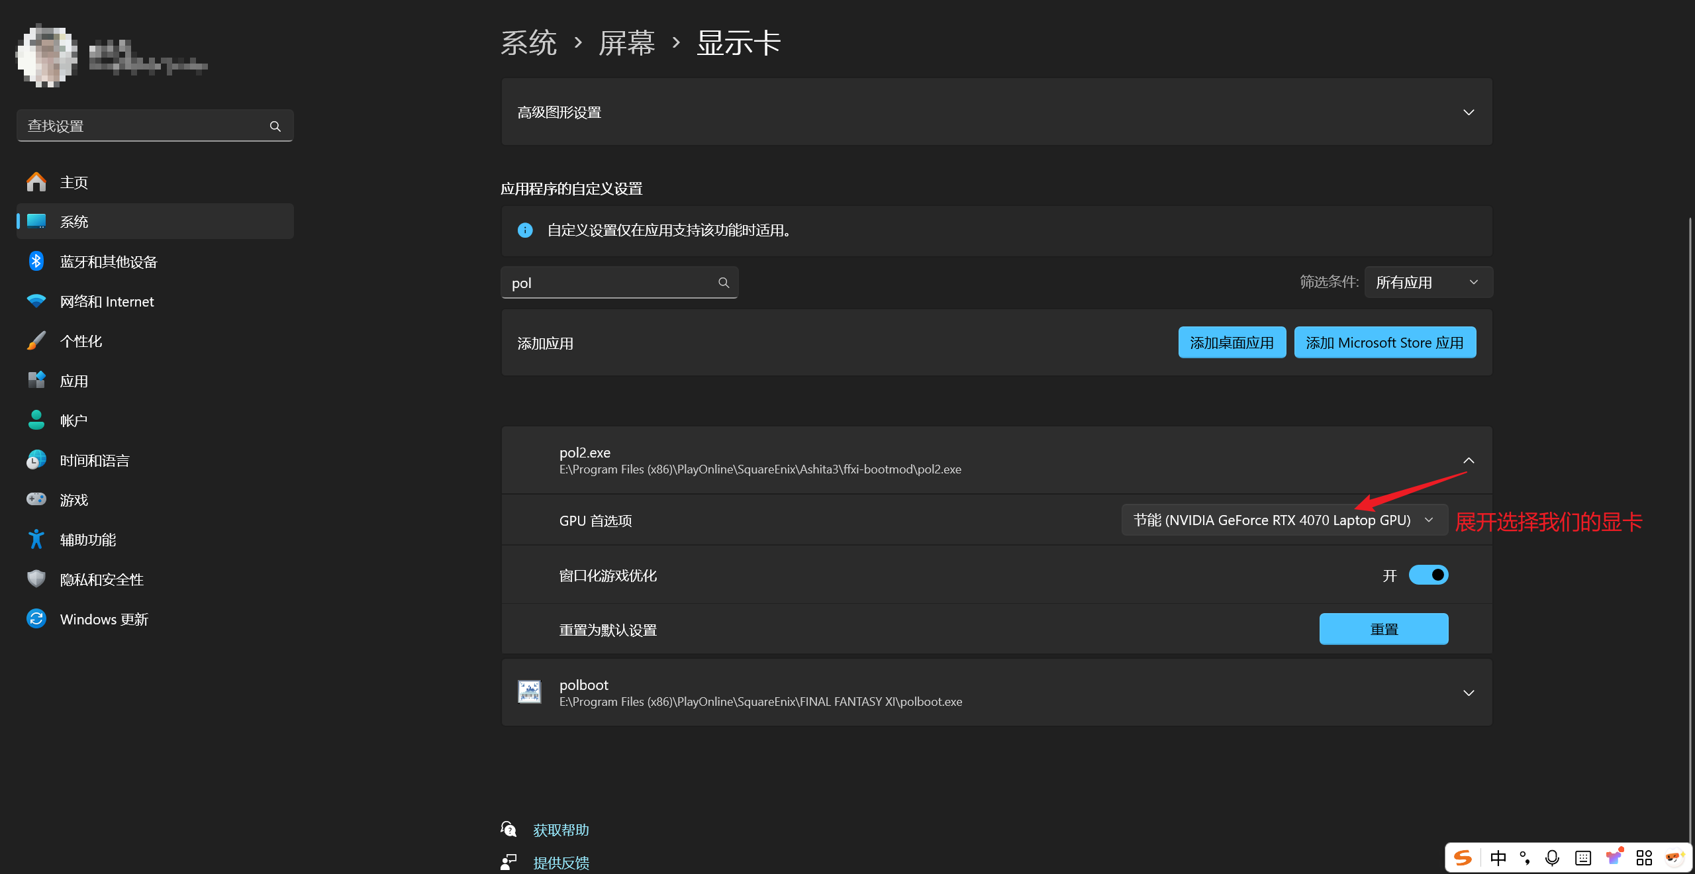1695x874 pixels.
Task: Navigate to 主页 in the sidebar
Action: 73,181
